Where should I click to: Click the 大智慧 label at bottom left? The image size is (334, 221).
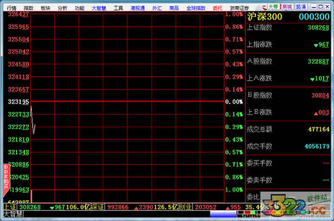13,214
